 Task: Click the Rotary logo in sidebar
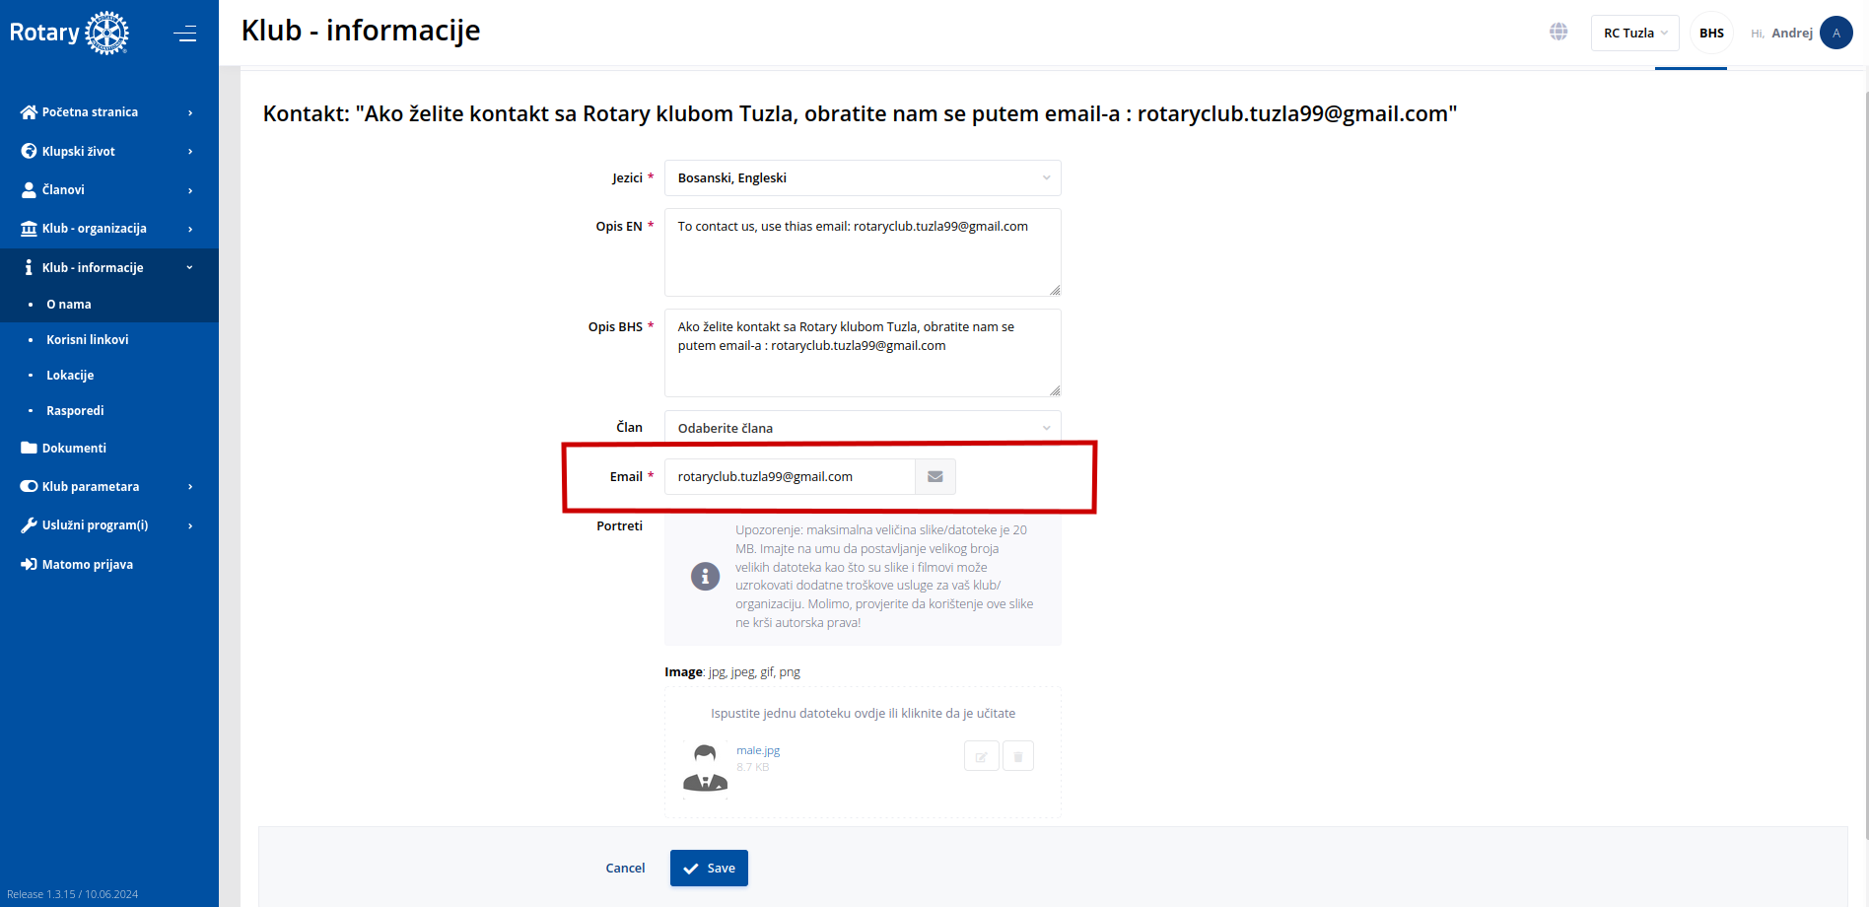tap(69, 33)
